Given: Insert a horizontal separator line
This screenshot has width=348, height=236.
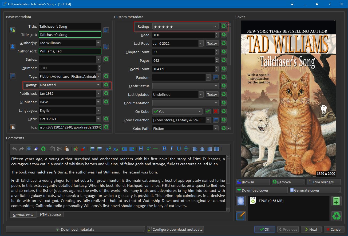Looking at the screenshot, I should point(155,149).
